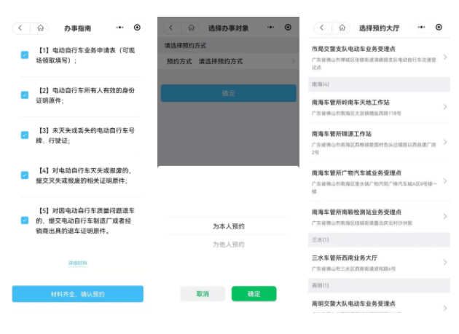Viewport: 459px width, 334px height.
Task: Open 三水车管所西南业务大厅 entry
Action: (377, 262)
